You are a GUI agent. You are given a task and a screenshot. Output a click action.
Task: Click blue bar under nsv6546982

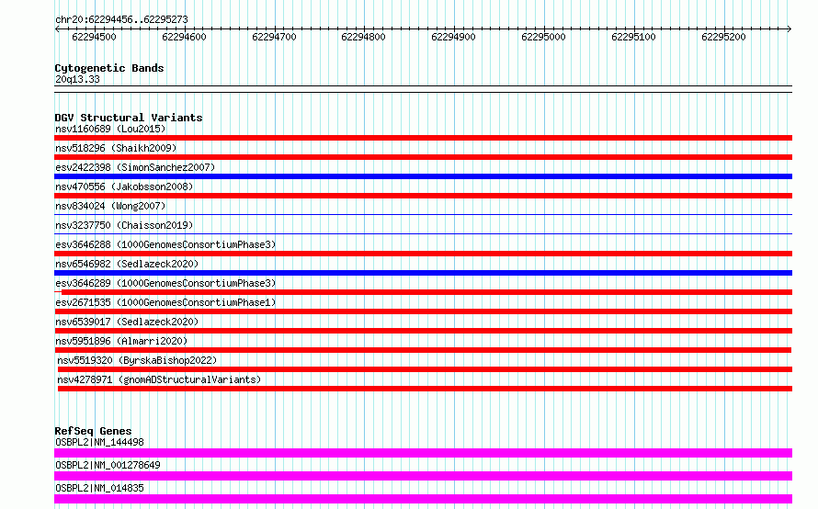pyautogui.click(x=423, y=273)
